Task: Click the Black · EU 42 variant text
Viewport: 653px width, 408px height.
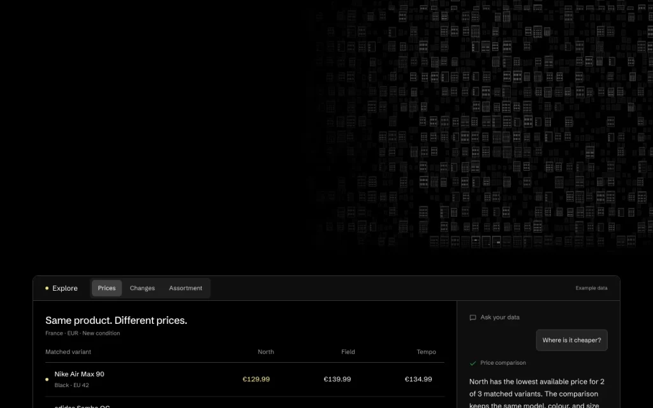Action: click(x=71, y=385)
